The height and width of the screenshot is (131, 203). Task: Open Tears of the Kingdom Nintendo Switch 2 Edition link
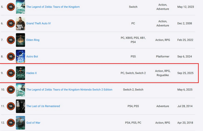click(69, 90)
